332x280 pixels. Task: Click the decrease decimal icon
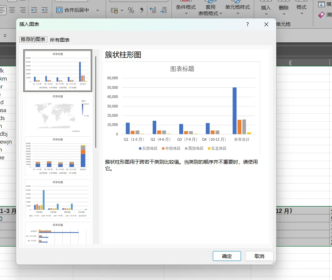coord(163,10)
